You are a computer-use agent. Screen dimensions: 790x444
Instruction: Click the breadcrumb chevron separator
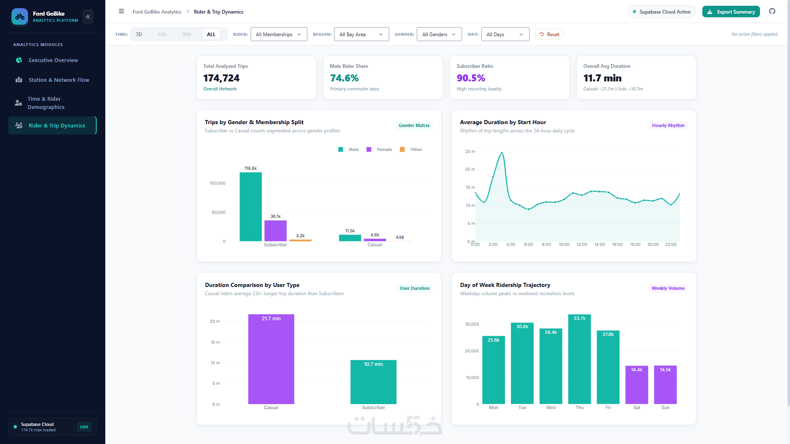point(188,12)
